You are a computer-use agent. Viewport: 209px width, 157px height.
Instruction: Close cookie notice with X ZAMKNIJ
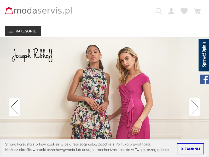coord(190,149)
